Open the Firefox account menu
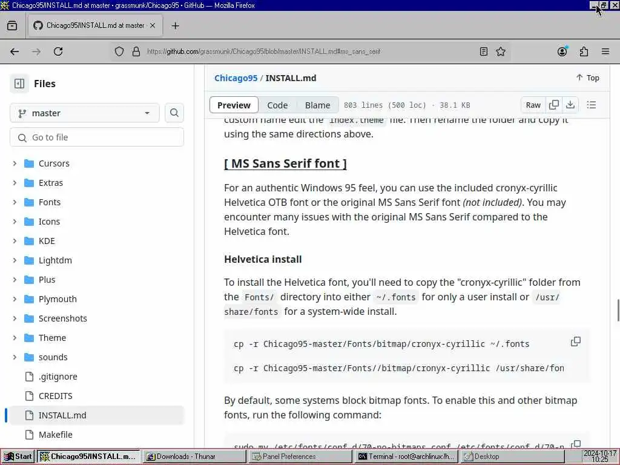The width and height of the screenshot is (620, 465). pos(562,51)
